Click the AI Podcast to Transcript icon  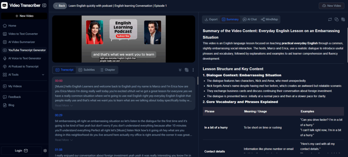pyautogui.click(x=5, y=66)
